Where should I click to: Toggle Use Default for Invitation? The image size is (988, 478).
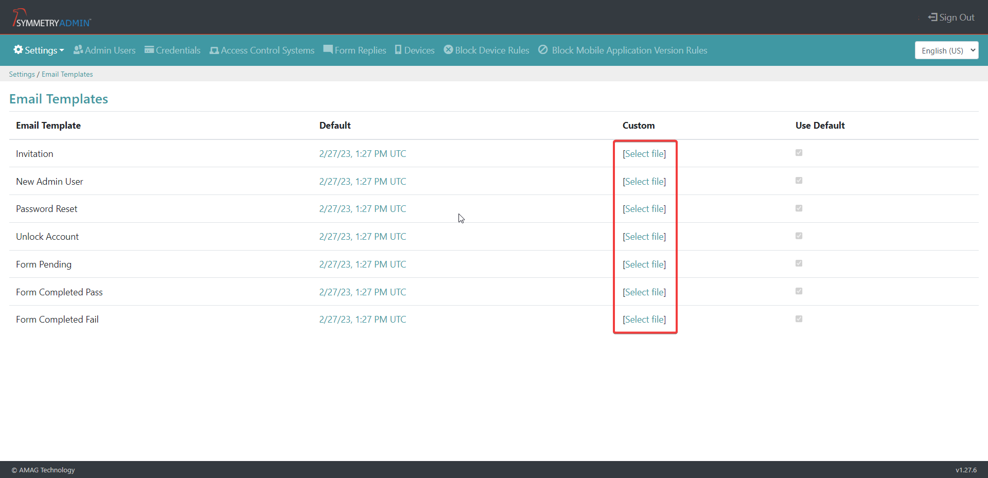(799, 153)
